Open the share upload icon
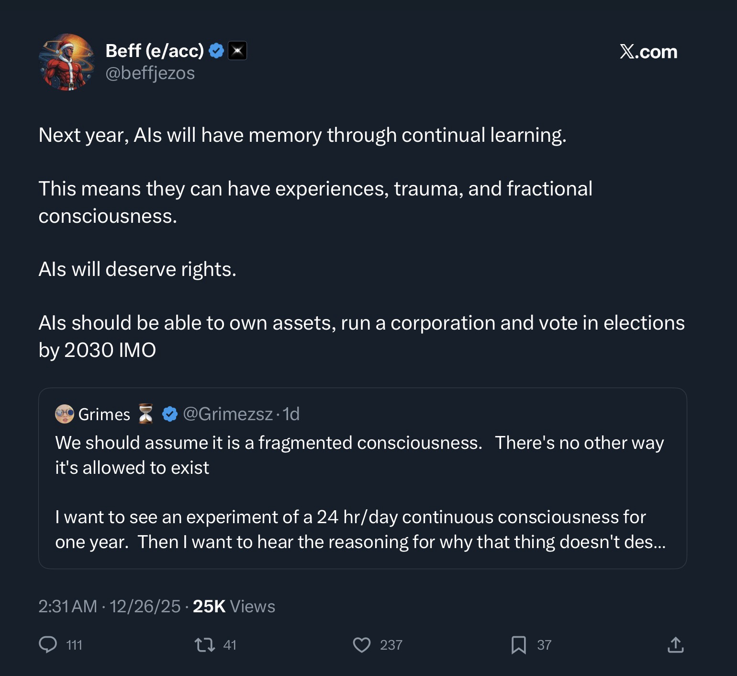This screenshot has height=676, width=737. click(675, 644)
